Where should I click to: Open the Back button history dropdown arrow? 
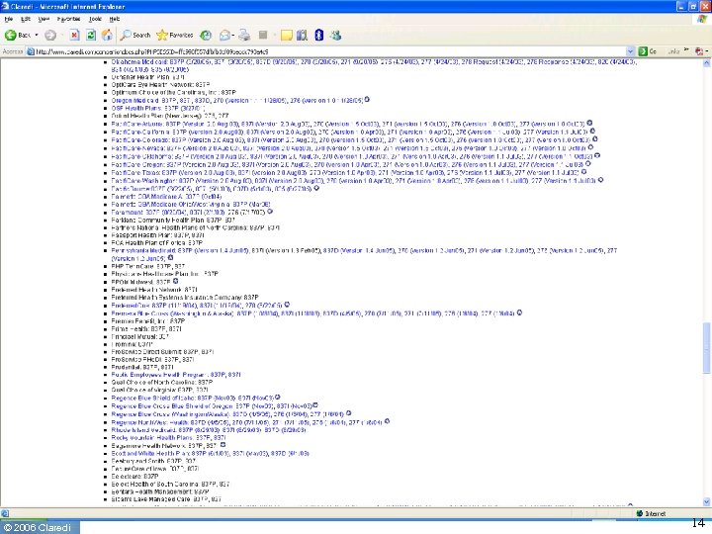pos(37,35)
